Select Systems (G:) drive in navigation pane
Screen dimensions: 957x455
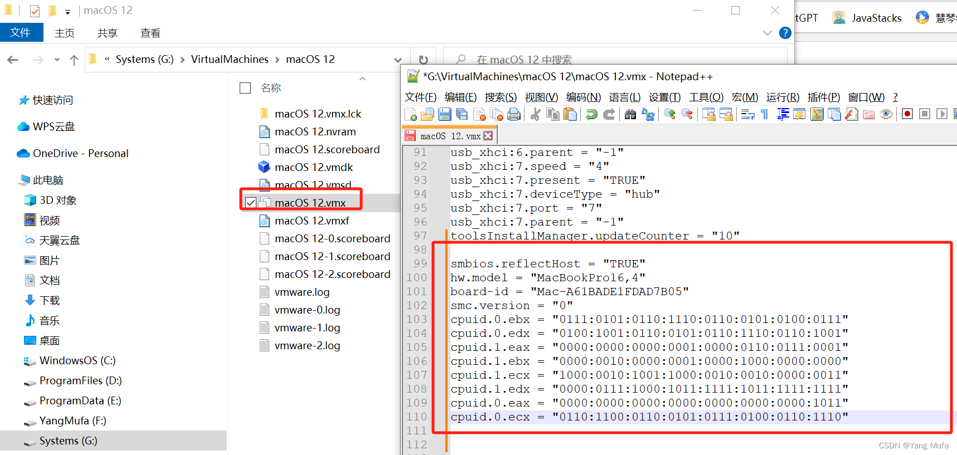(x=61, y=441)
